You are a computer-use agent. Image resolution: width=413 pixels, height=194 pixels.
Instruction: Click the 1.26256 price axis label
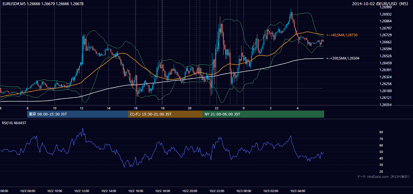[386, 84]
